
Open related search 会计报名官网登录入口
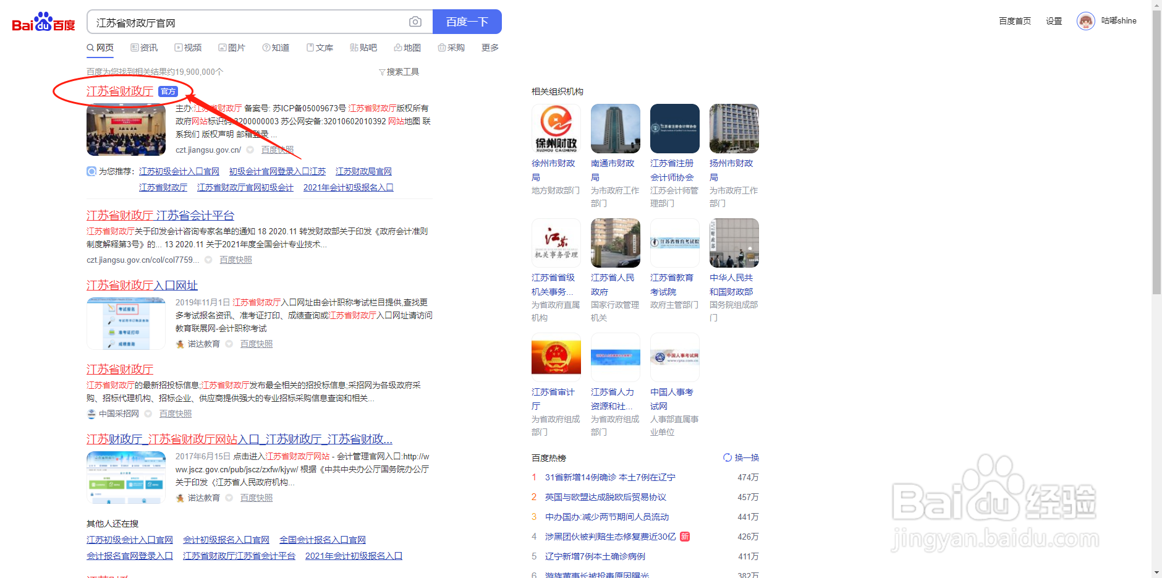point(130,556)
